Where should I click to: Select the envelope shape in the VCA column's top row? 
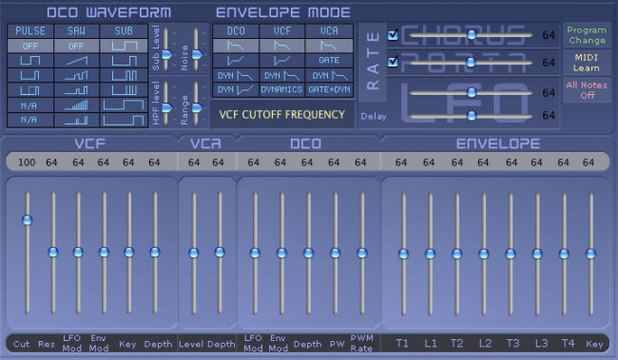pyautogui.click(x=329, y=46)
